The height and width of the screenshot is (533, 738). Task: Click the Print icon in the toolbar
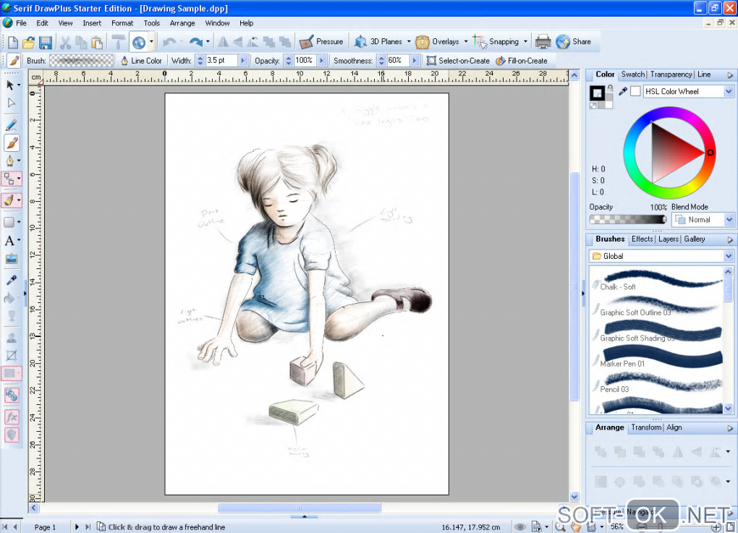pos(543,42)
